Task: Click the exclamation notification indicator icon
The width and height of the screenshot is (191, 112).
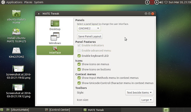Action: point(147,2)
